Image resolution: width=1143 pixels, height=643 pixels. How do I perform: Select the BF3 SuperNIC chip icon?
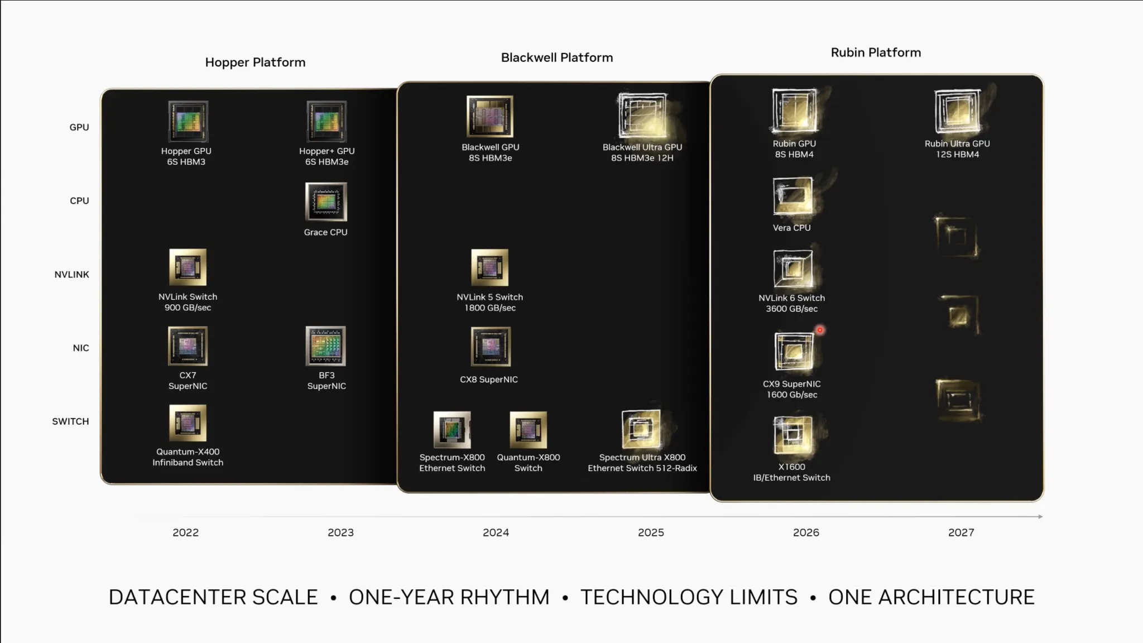click(x=326, y=346)
